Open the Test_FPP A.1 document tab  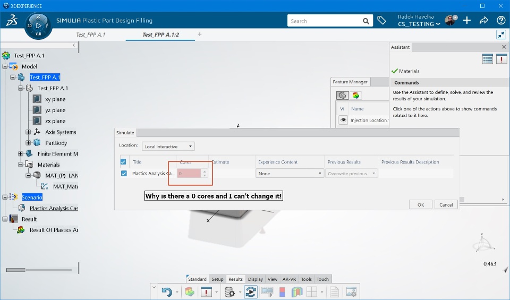click(91, 35)
